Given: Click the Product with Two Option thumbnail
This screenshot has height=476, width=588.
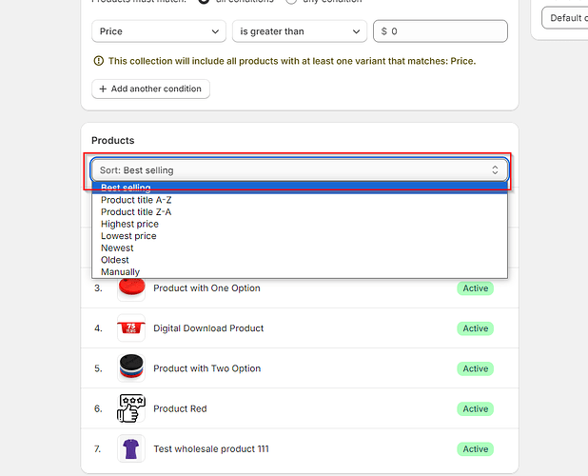Looking at the screenshot, I should coord(131,368).
